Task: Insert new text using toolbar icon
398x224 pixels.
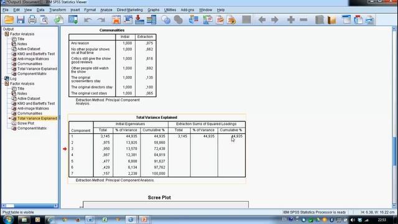Action: [x=370, y=20]
